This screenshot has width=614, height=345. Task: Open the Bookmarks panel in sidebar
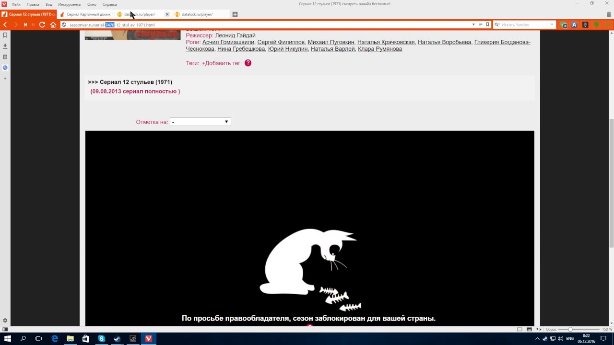point(5,35)
